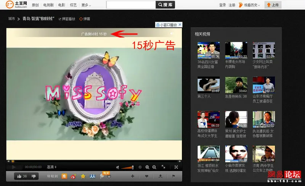This screenshot has height=186, width=305.
Task: Click the download arrow icon
Action: [x=161, y=176]
